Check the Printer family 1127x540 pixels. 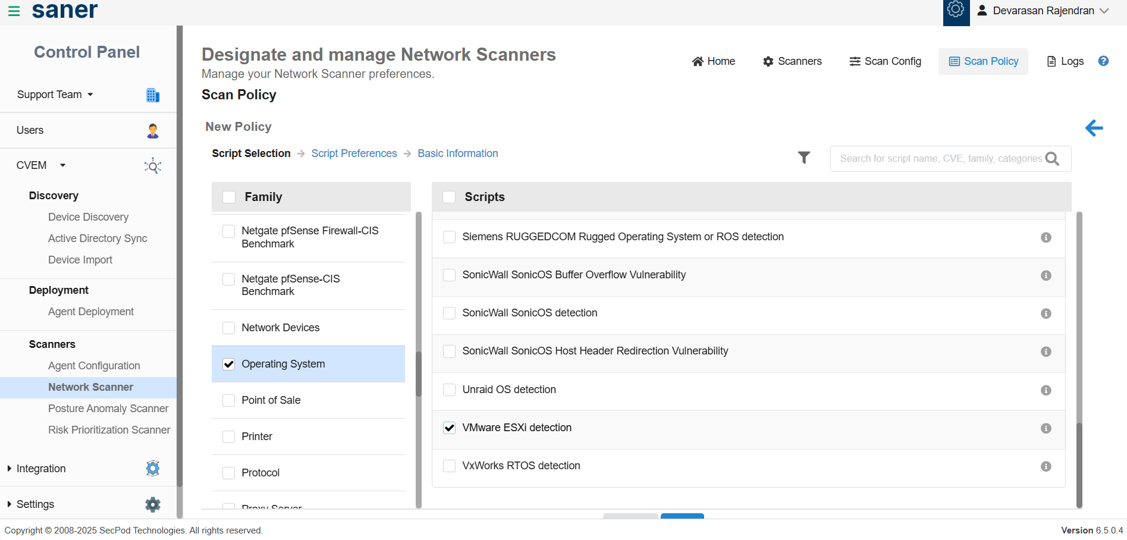pyautogui.click(x=228, y=437)
